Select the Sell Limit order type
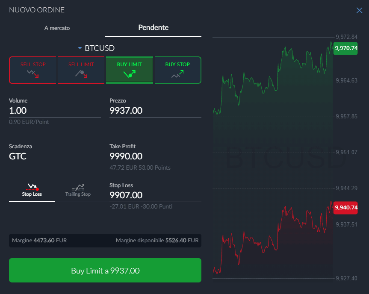Viewport: 369px width, 294px height. point(81,70)
